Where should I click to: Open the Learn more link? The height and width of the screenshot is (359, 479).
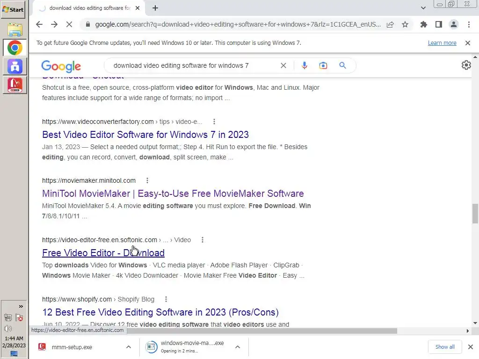coord(442,43)
